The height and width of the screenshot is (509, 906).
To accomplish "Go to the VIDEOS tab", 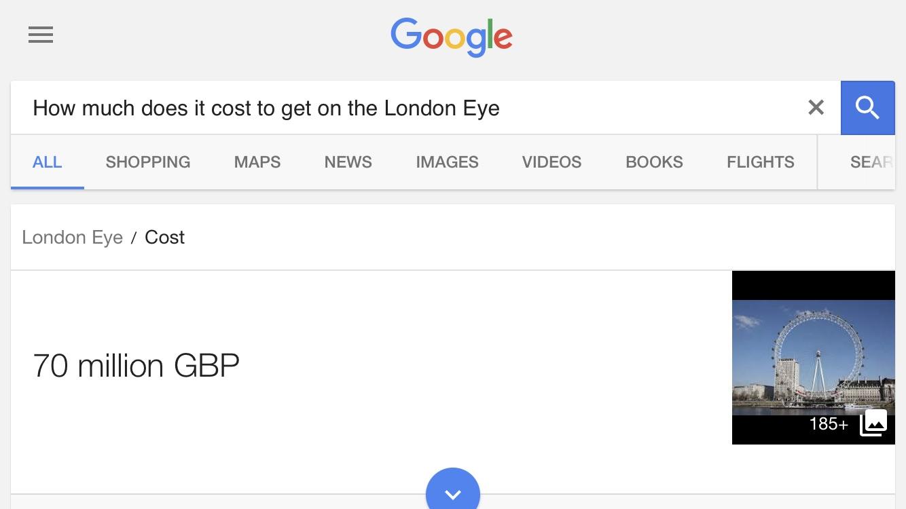I will tap(552, 162).
